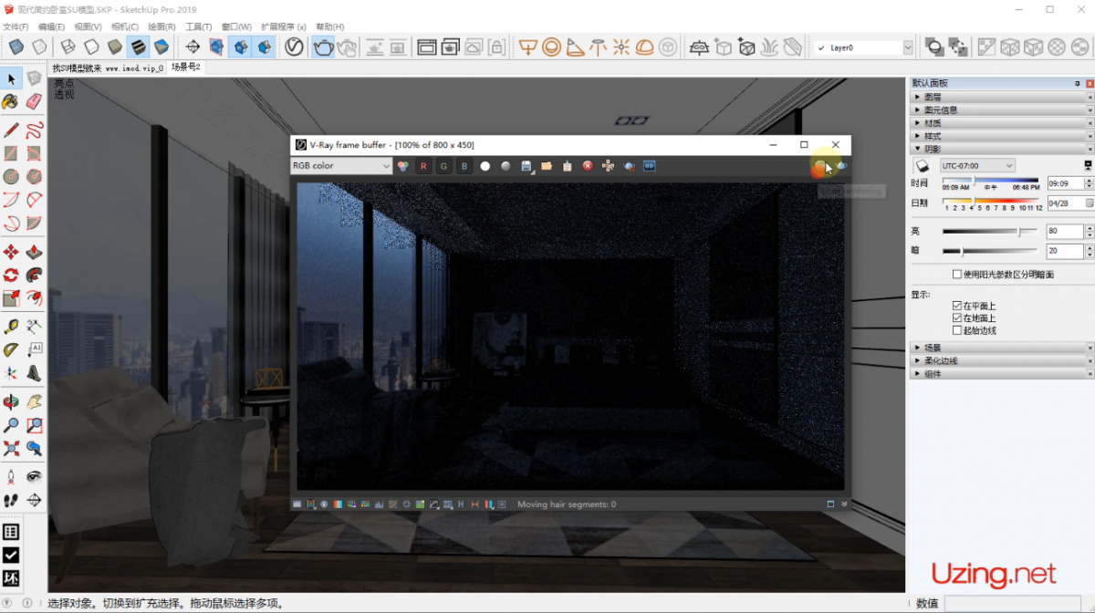Open the 扩展程序 menu

[x=283, y=26]
